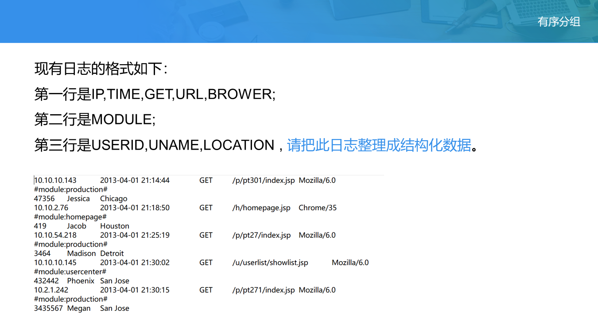Screen dimensions: 598x336
Task: Select San Jose in Megan's row
Action: [x=115, y=309]
